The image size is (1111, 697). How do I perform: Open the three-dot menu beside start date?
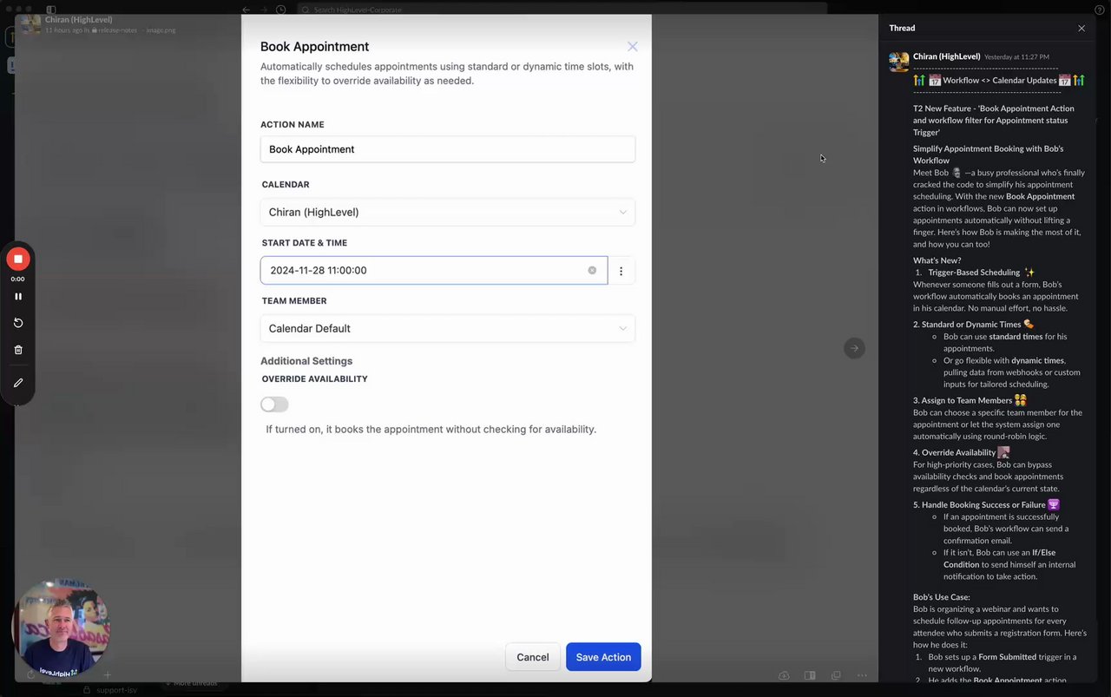coord(621,271)
